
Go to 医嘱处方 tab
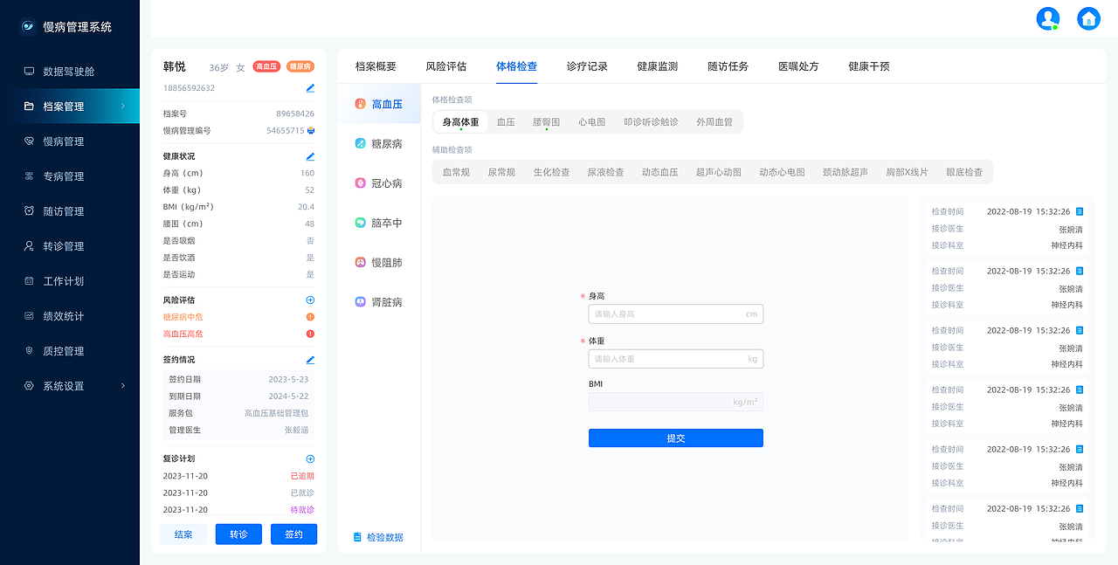(798, 66)
